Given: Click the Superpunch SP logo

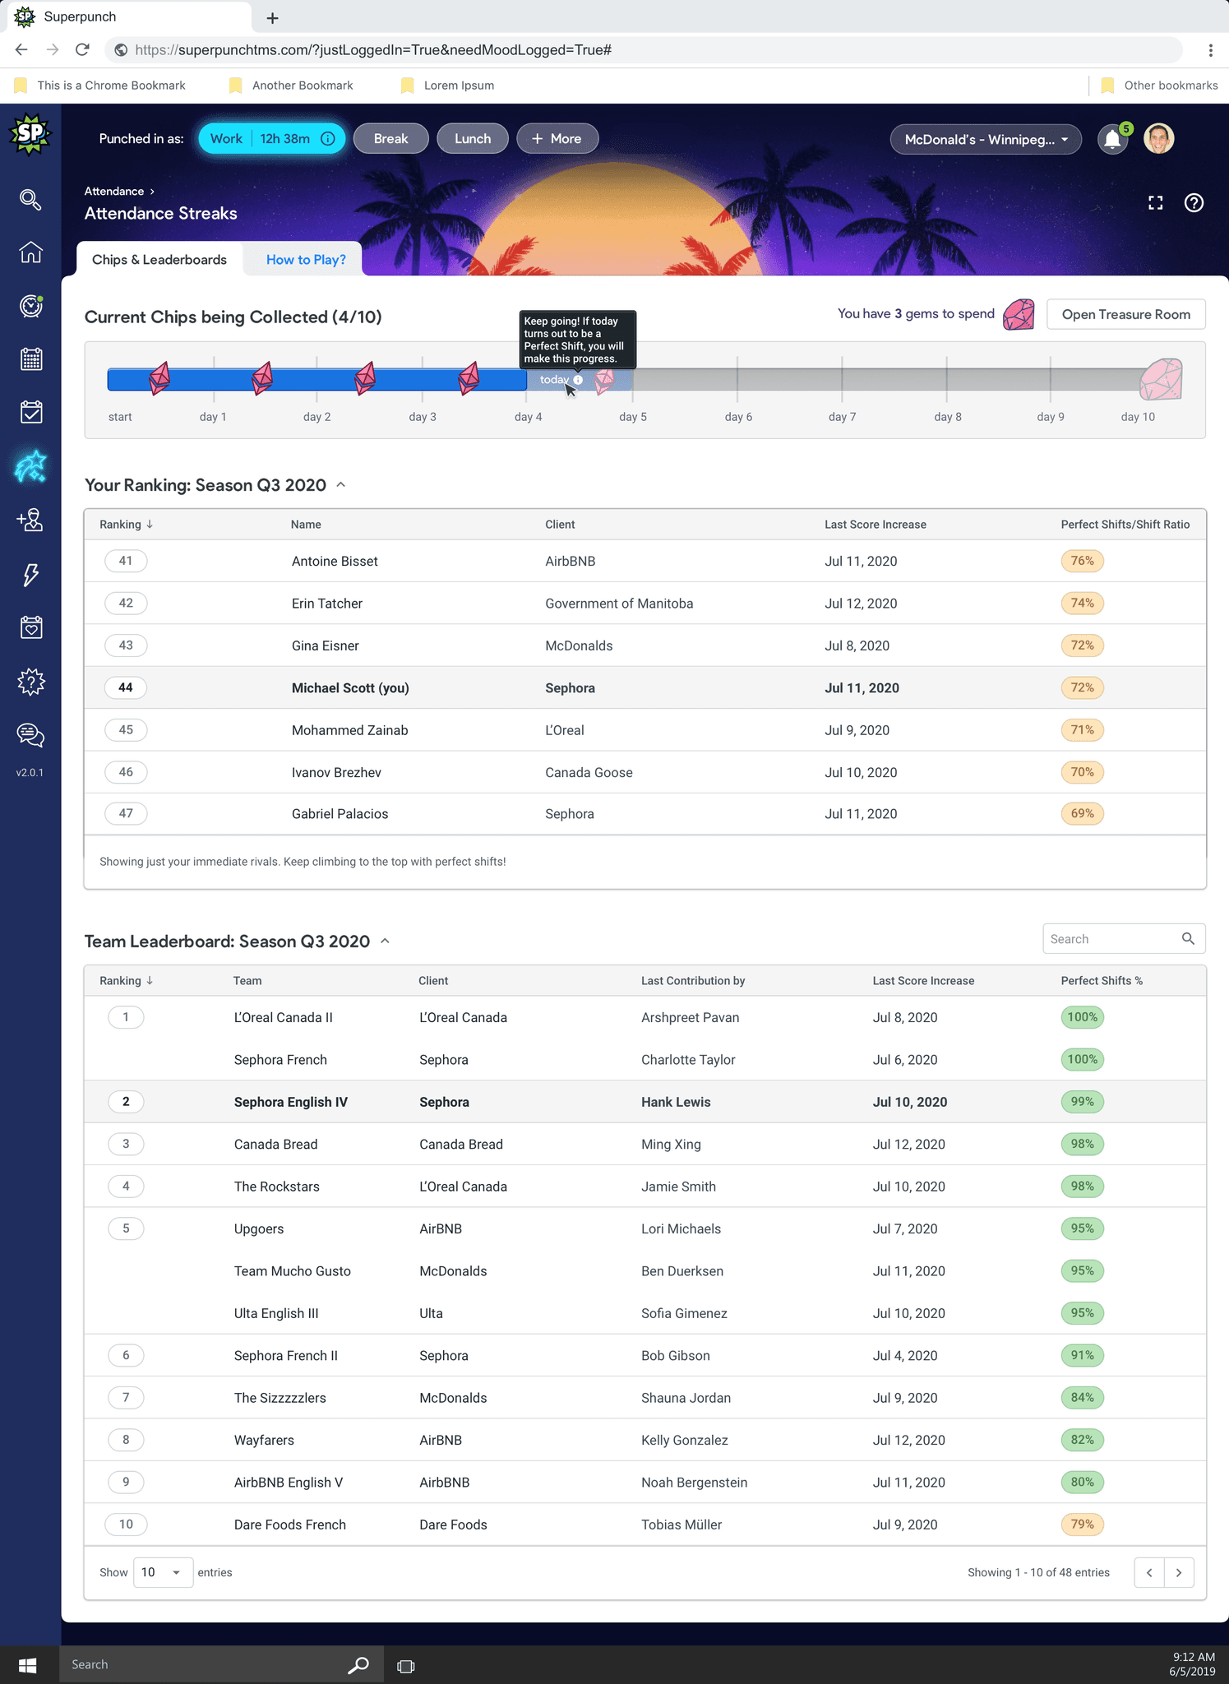Looking at the screenshot, I should (x=30, y=135).
